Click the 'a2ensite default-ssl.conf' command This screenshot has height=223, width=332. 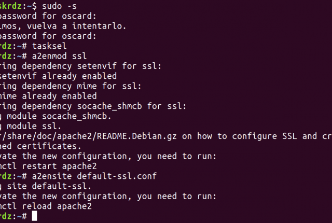[x=94, y=176]
